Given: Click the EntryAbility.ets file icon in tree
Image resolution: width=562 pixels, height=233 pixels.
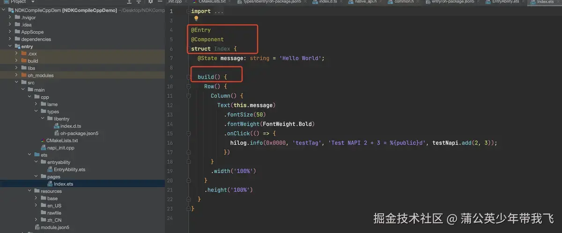Looking at the screenshot, I should pyautogui.click(x=50, y=169).
